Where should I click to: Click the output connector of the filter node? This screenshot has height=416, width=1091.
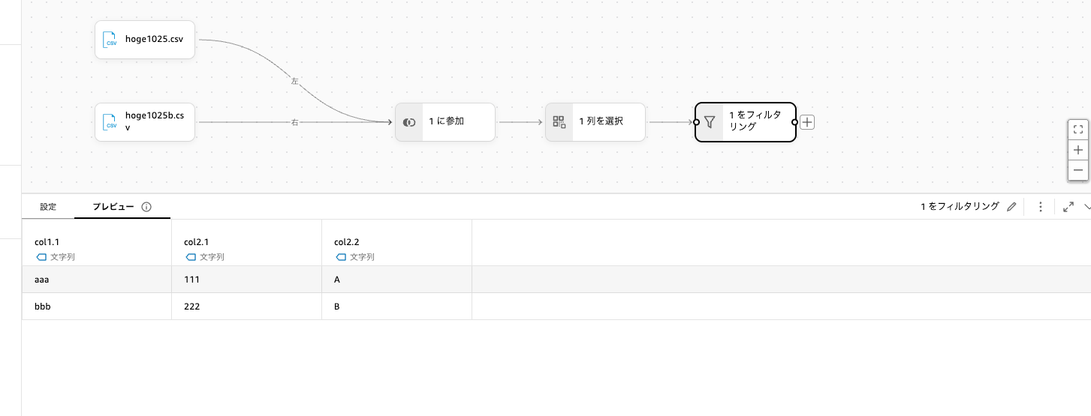pos(795,122)
